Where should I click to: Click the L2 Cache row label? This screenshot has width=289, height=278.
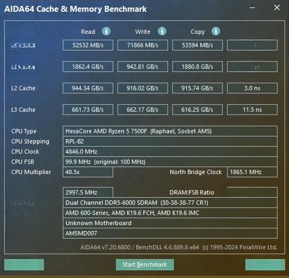tap(23, 88)
